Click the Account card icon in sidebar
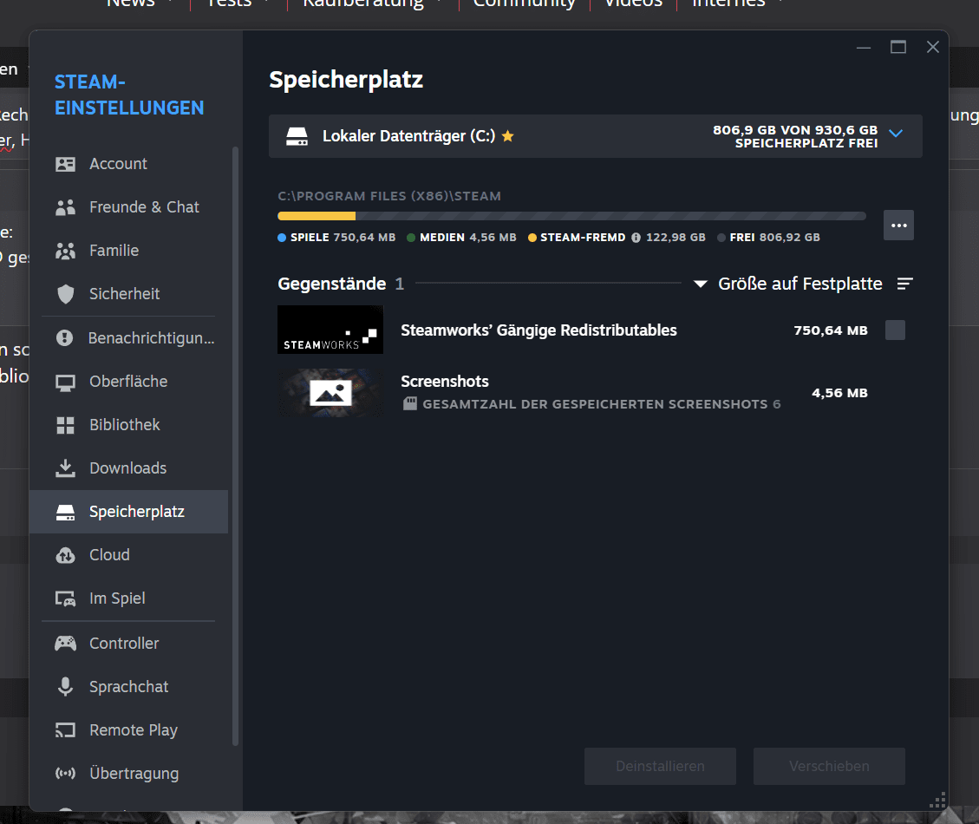 point(66,164)
